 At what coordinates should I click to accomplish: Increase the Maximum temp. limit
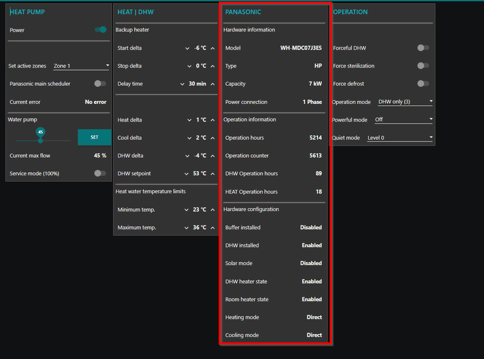pyautogui.click(x=213, y=228)
